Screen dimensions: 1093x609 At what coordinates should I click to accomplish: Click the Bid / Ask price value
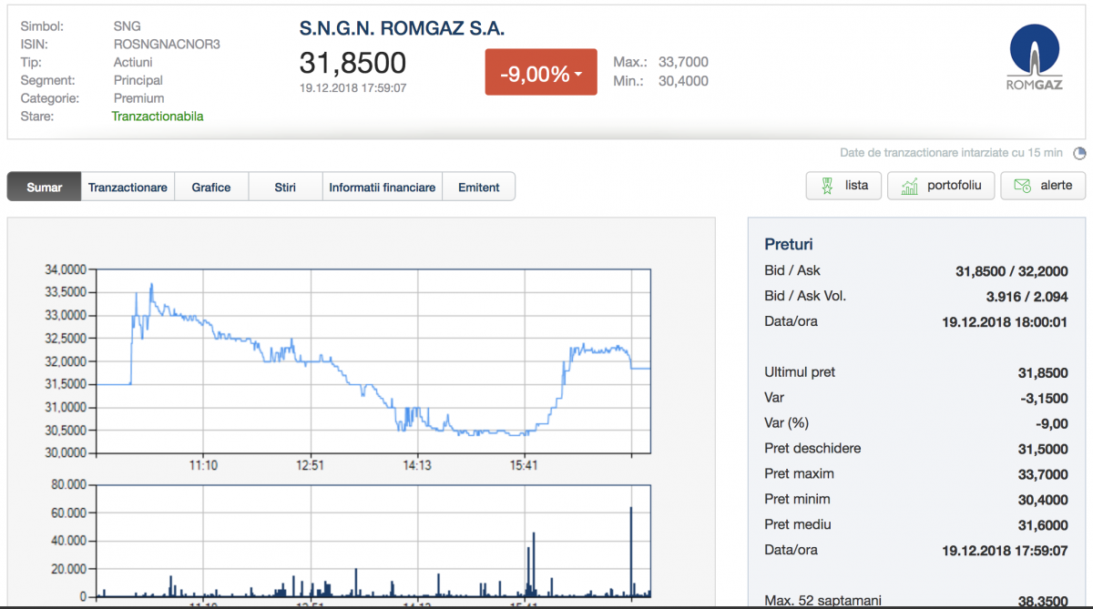(1011, 270)
